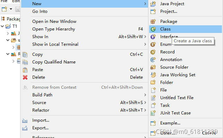Click the Annotation at-sign icon
This screenshot has height=138, width=223.
pyautogui.click(x=153, y=60)
